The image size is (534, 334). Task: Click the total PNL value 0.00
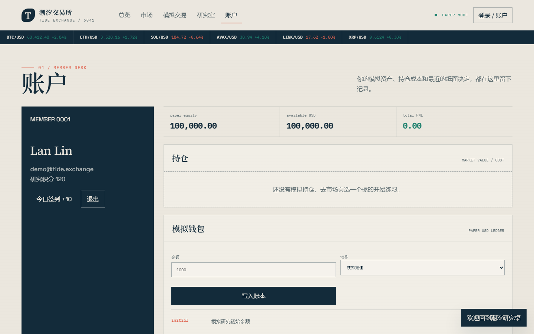[412, 126]
